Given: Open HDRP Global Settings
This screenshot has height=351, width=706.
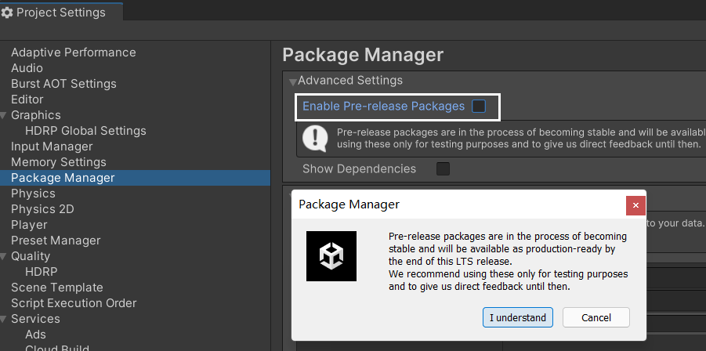Looking at the screenshot, I should click(x=85, y=131).
